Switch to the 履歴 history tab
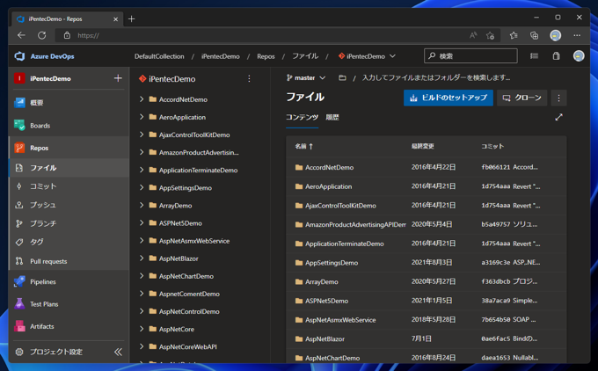Viewport: 598px width, 371px height. click(332, 118)
